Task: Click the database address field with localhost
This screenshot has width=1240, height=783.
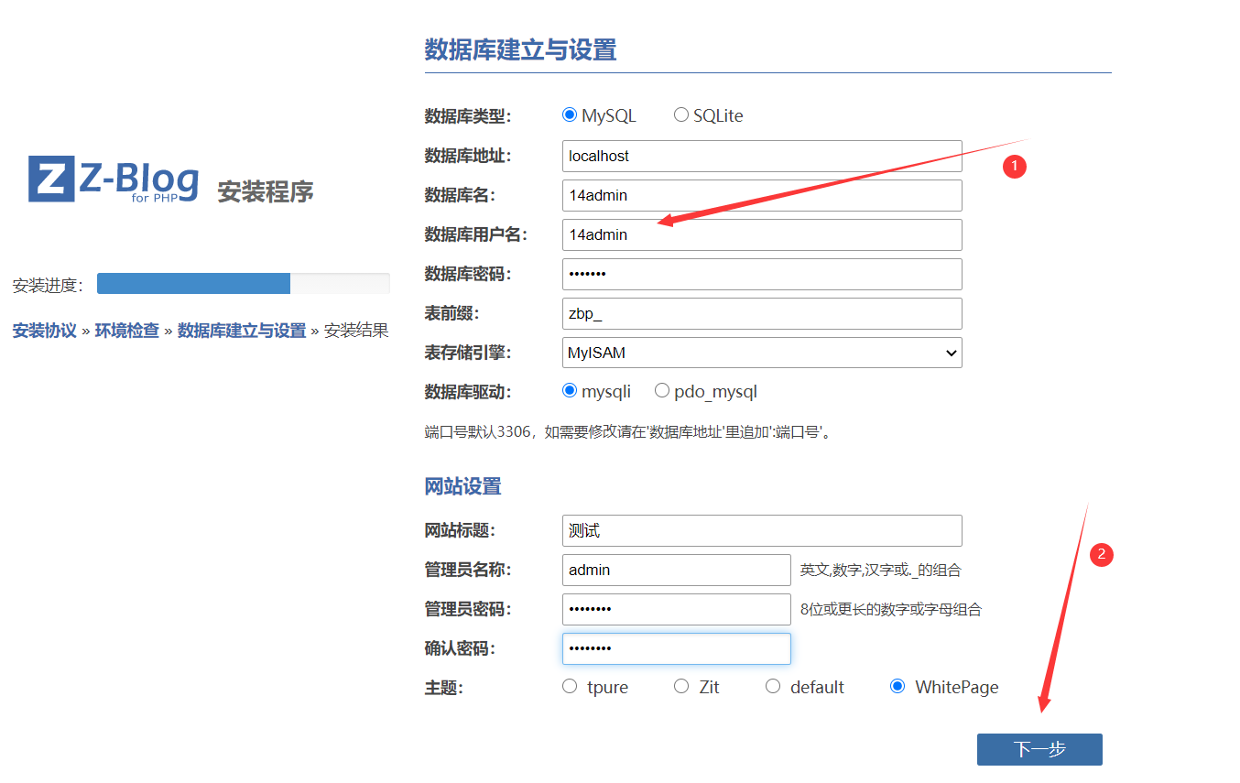Action: pyautogui.click(x=762, y=156)
